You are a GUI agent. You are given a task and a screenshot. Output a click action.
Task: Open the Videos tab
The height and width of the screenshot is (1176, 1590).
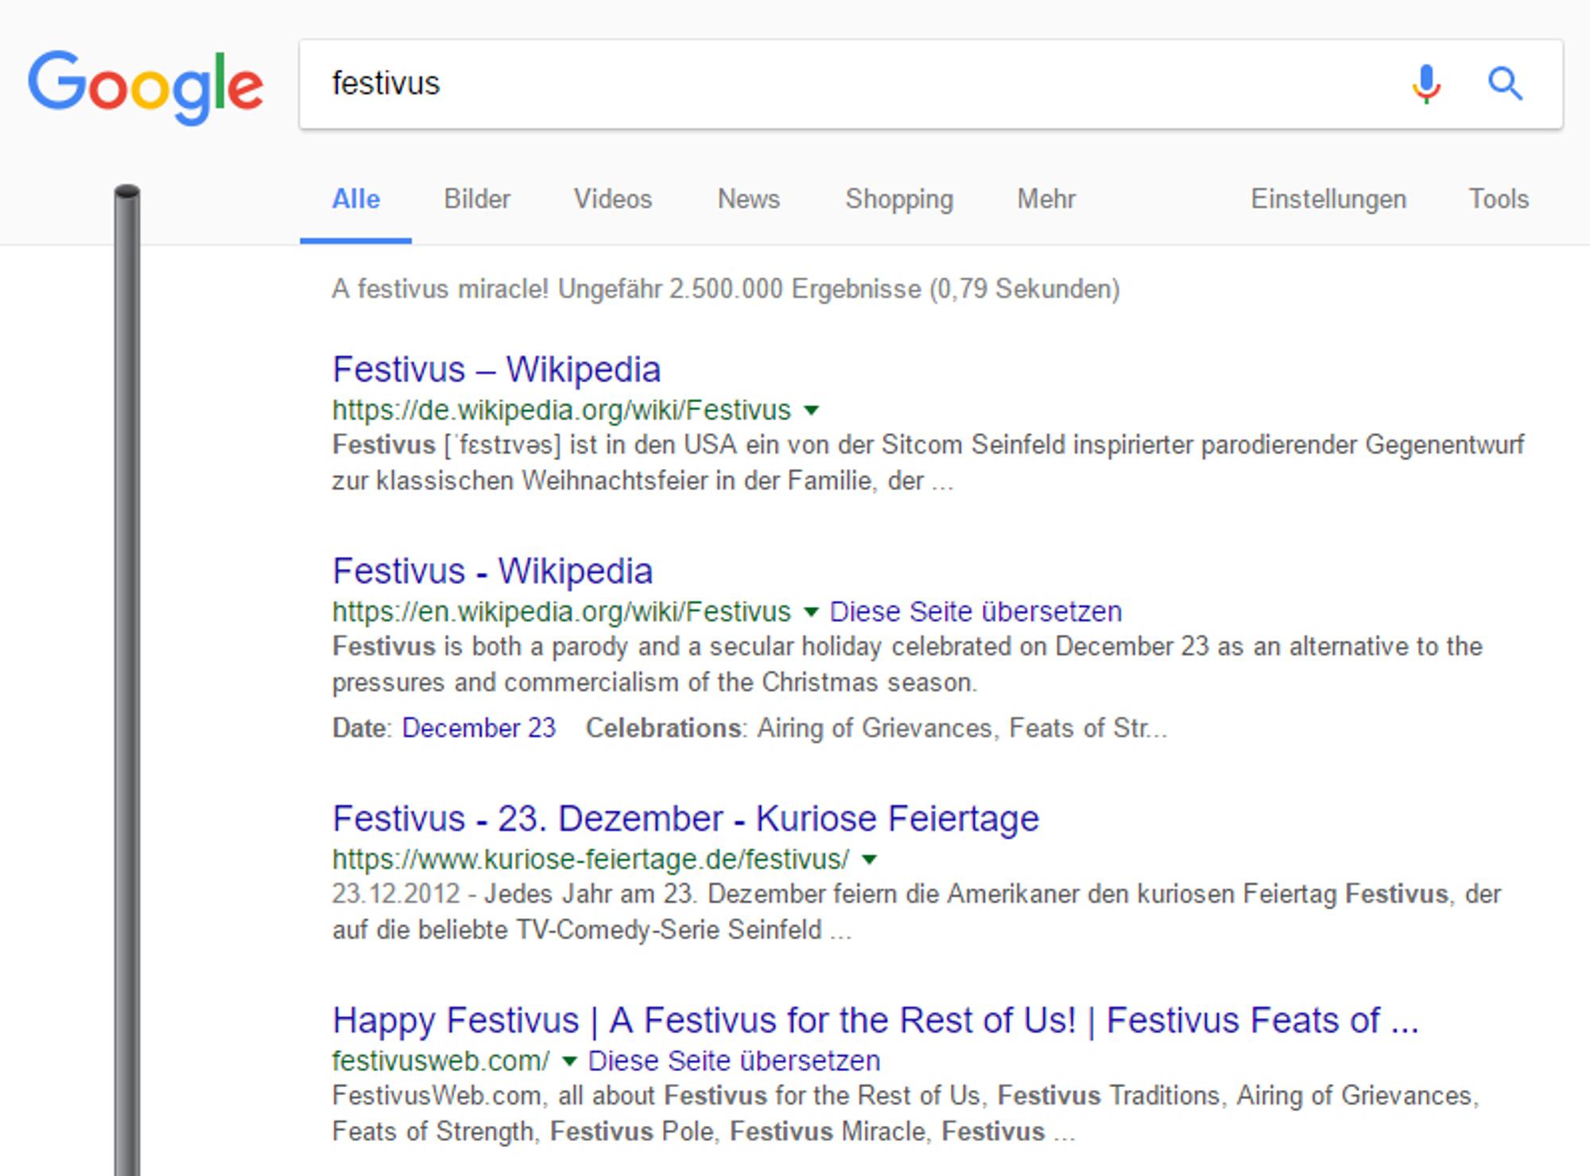(613, 199)
